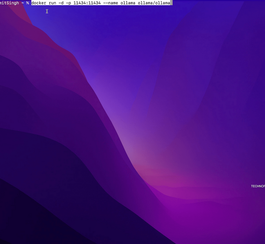
Task: Click the first letter "d" of docker
Action: click(x=33, y=3)
